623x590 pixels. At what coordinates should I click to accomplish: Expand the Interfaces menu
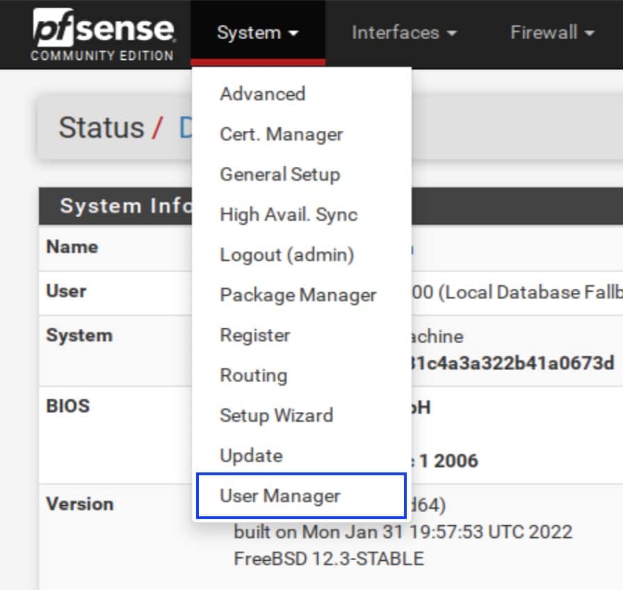click(404, 33)
